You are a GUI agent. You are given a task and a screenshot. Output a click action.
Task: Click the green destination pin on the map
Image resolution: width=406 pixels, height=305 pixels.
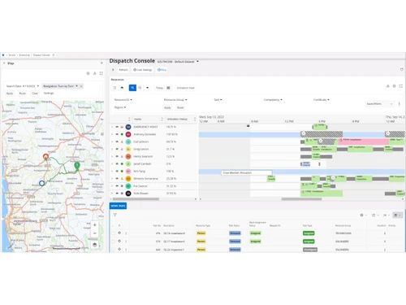point(77,166)
